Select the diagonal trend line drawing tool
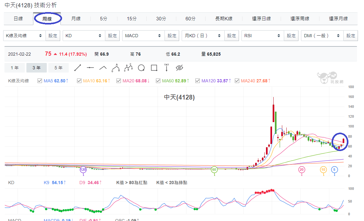Screen dimensions: 364x221 [x=78, y=68]
